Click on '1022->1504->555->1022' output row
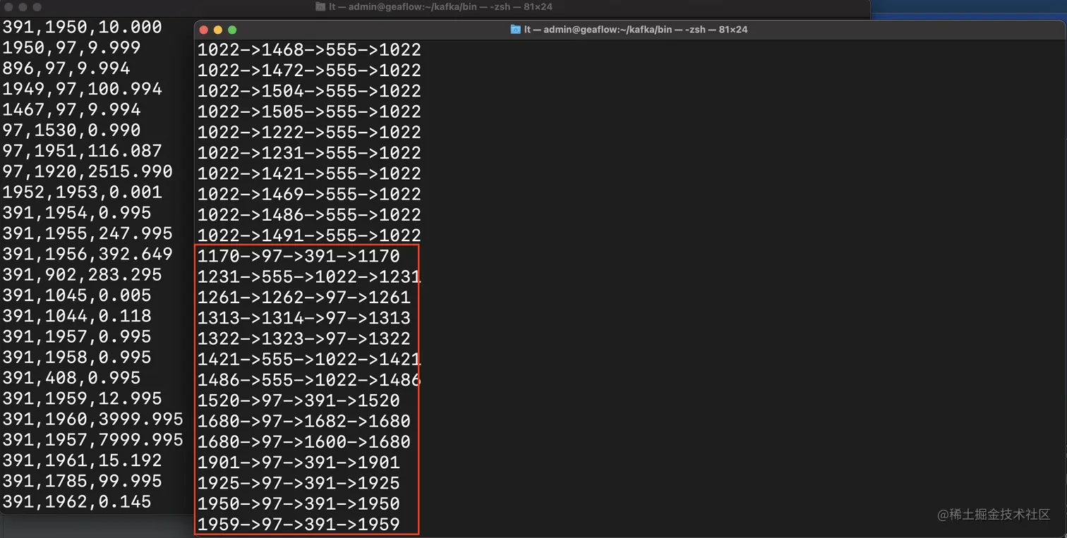Screen dimensions: 1067x538 click(x=309, y=91)
